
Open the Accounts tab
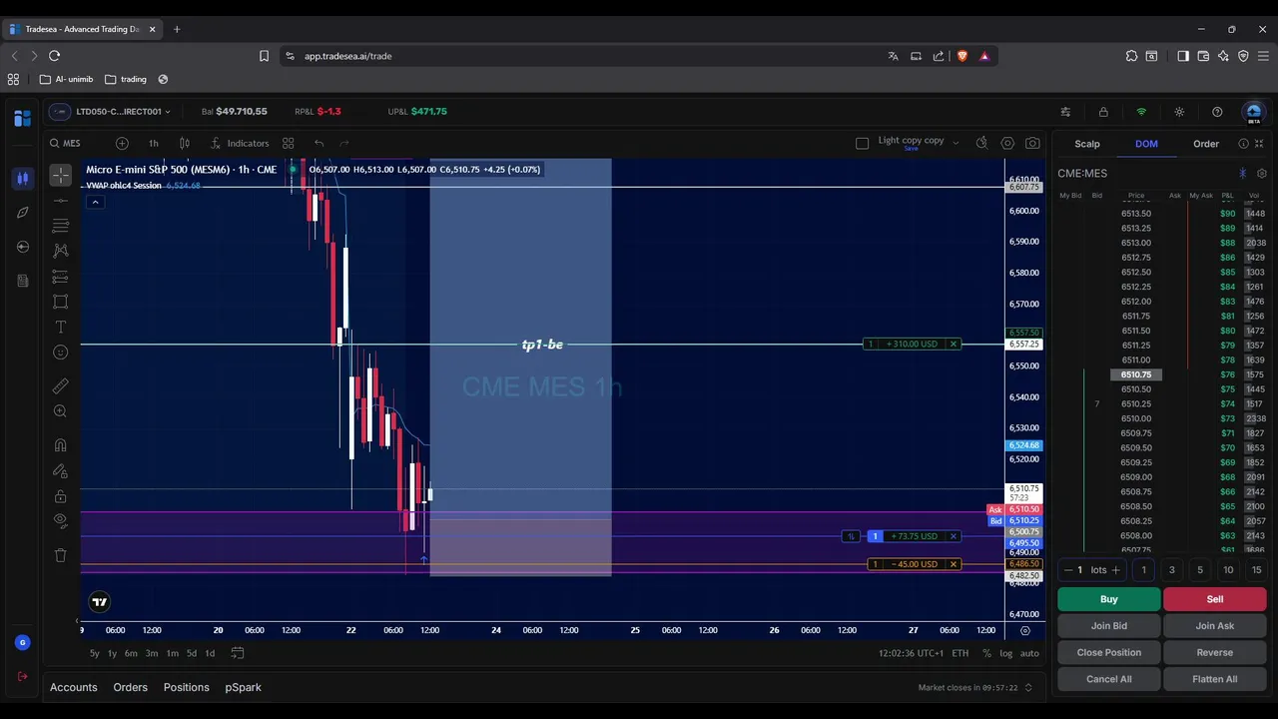74,687
